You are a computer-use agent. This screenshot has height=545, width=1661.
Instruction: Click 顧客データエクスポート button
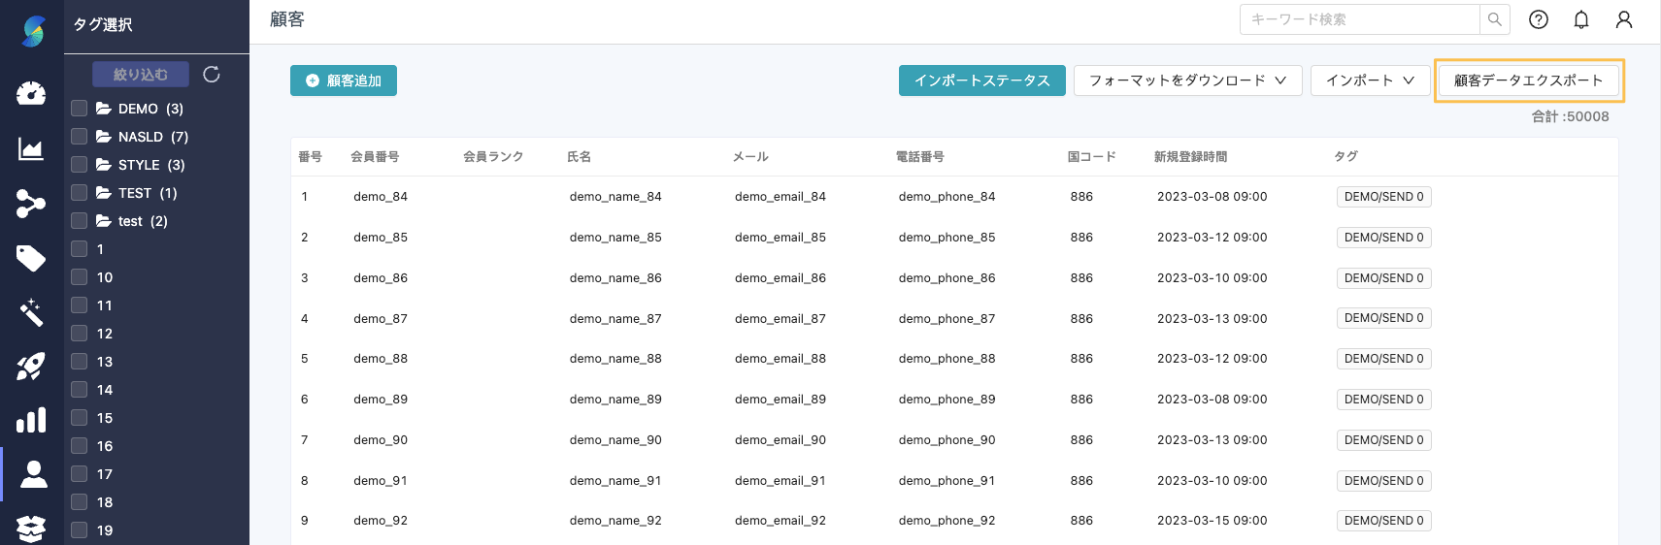1529,80
